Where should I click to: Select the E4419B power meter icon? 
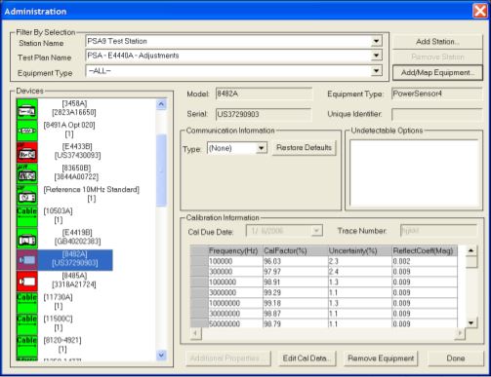(27, 238)
